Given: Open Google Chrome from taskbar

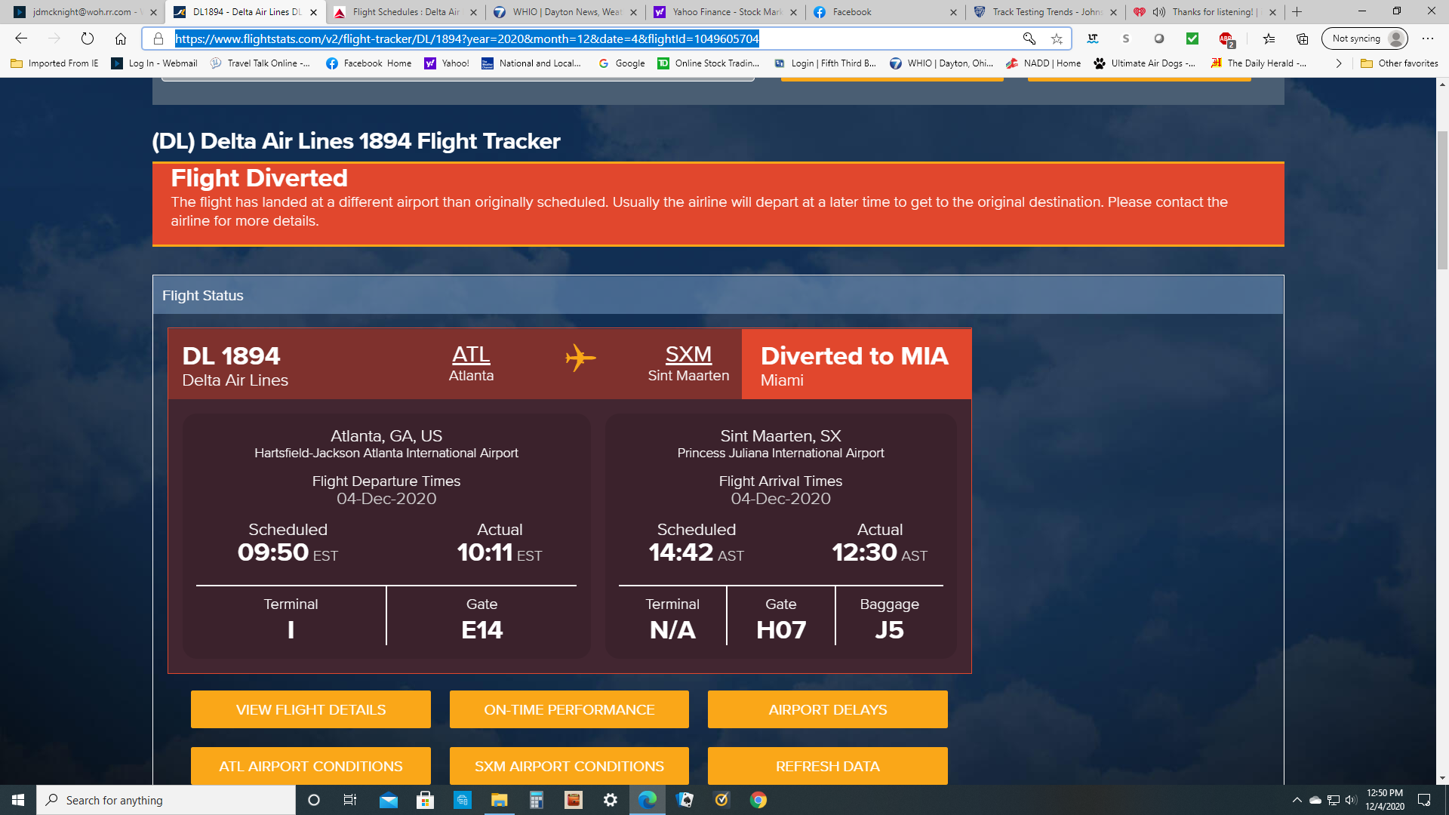Looking at the screenshot, I should pyautogui.click(x=758, y=800).
